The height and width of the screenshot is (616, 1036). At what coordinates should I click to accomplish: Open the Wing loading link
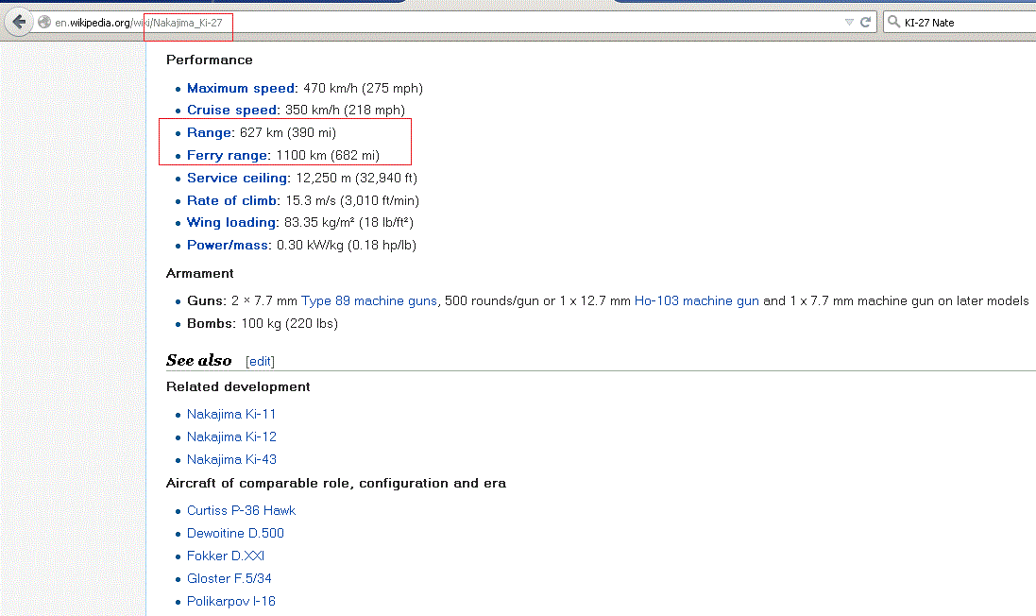(x=231, y=223)
